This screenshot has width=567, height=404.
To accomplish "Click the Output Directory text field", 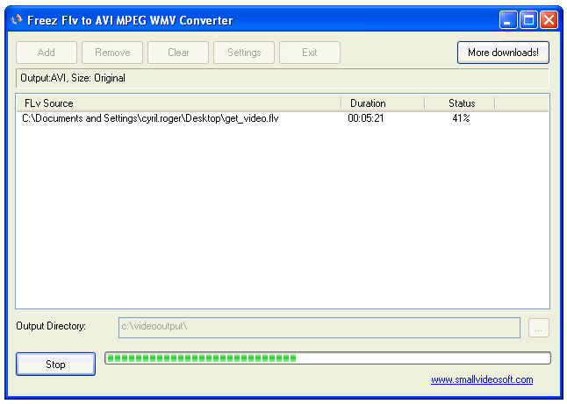I will 319,328.
